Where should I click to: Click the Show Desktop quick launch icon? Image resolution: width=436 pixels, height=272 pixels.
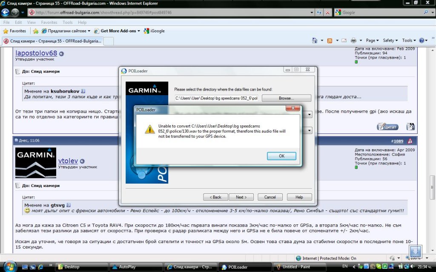[25, 267]
